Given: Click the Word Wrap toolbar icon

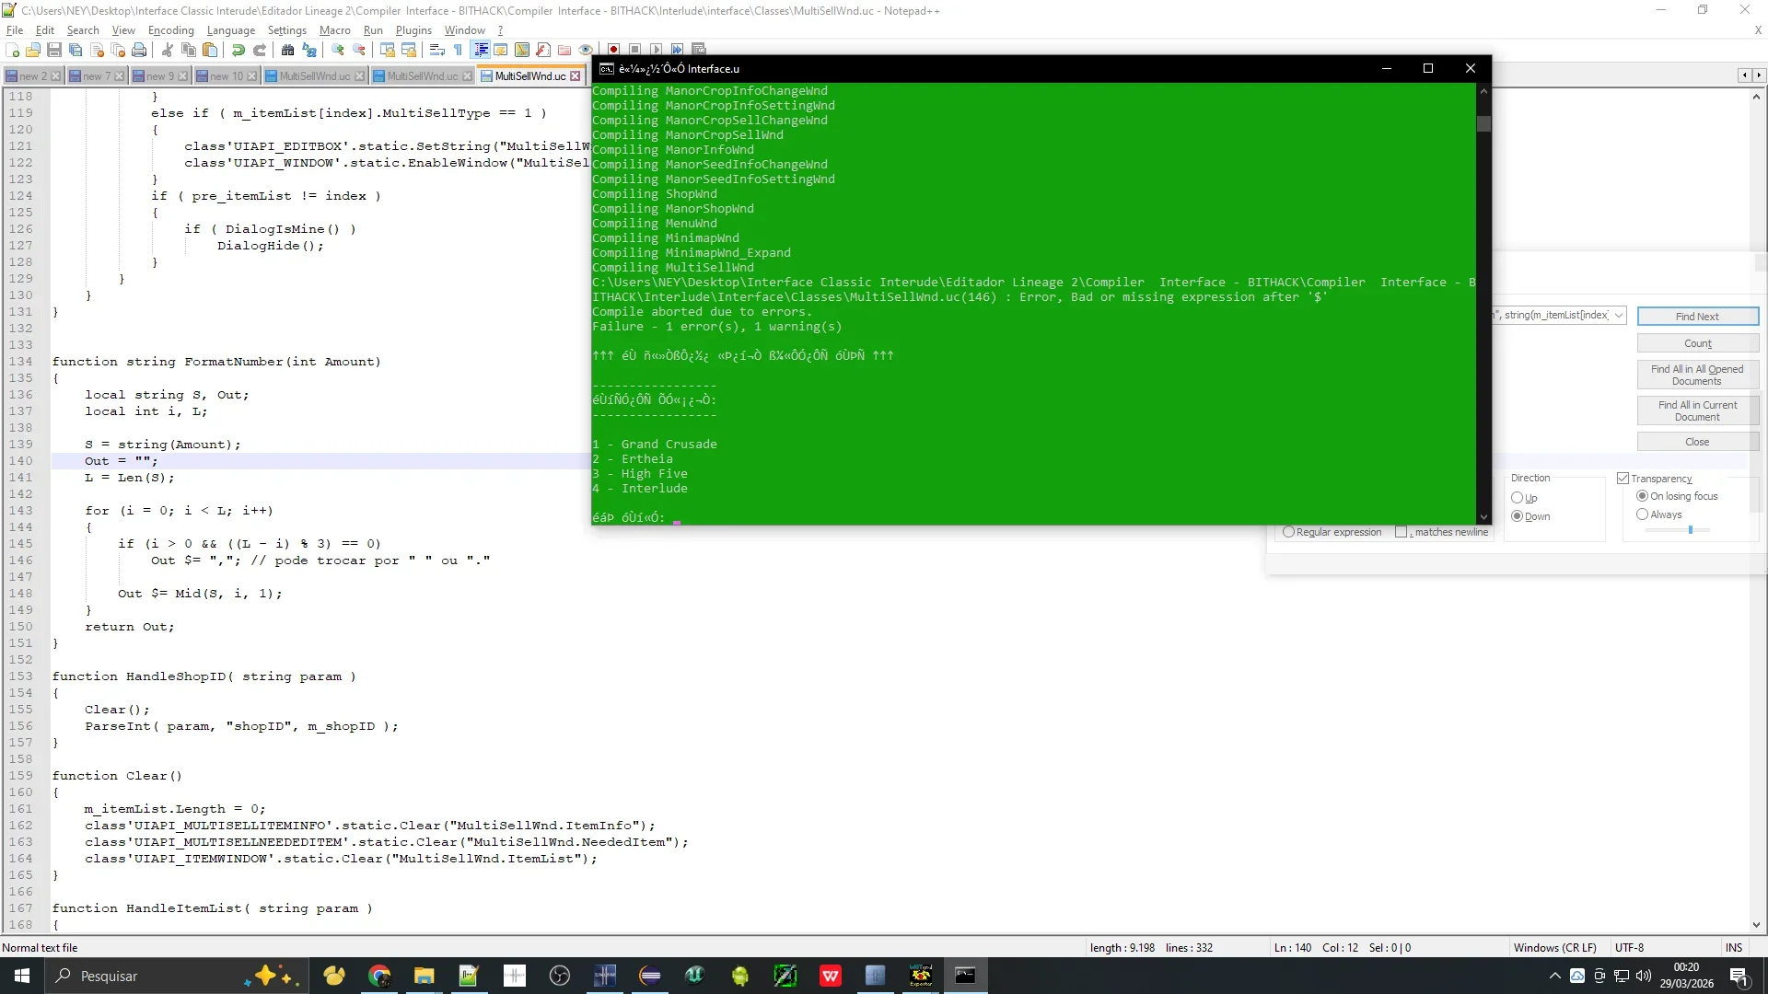Looking at the screenshot, I should coord(437,50).
